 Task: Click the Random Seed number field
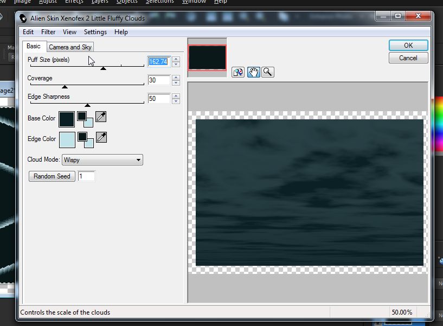[86, 176]
